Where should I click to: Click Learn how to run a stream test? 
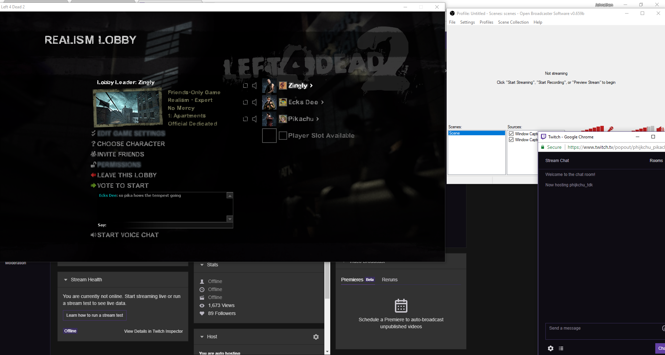pyautogui.click(x=95, y=315)
